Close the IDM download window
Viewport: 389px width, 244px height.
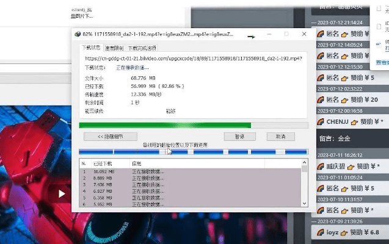point(304,34)
